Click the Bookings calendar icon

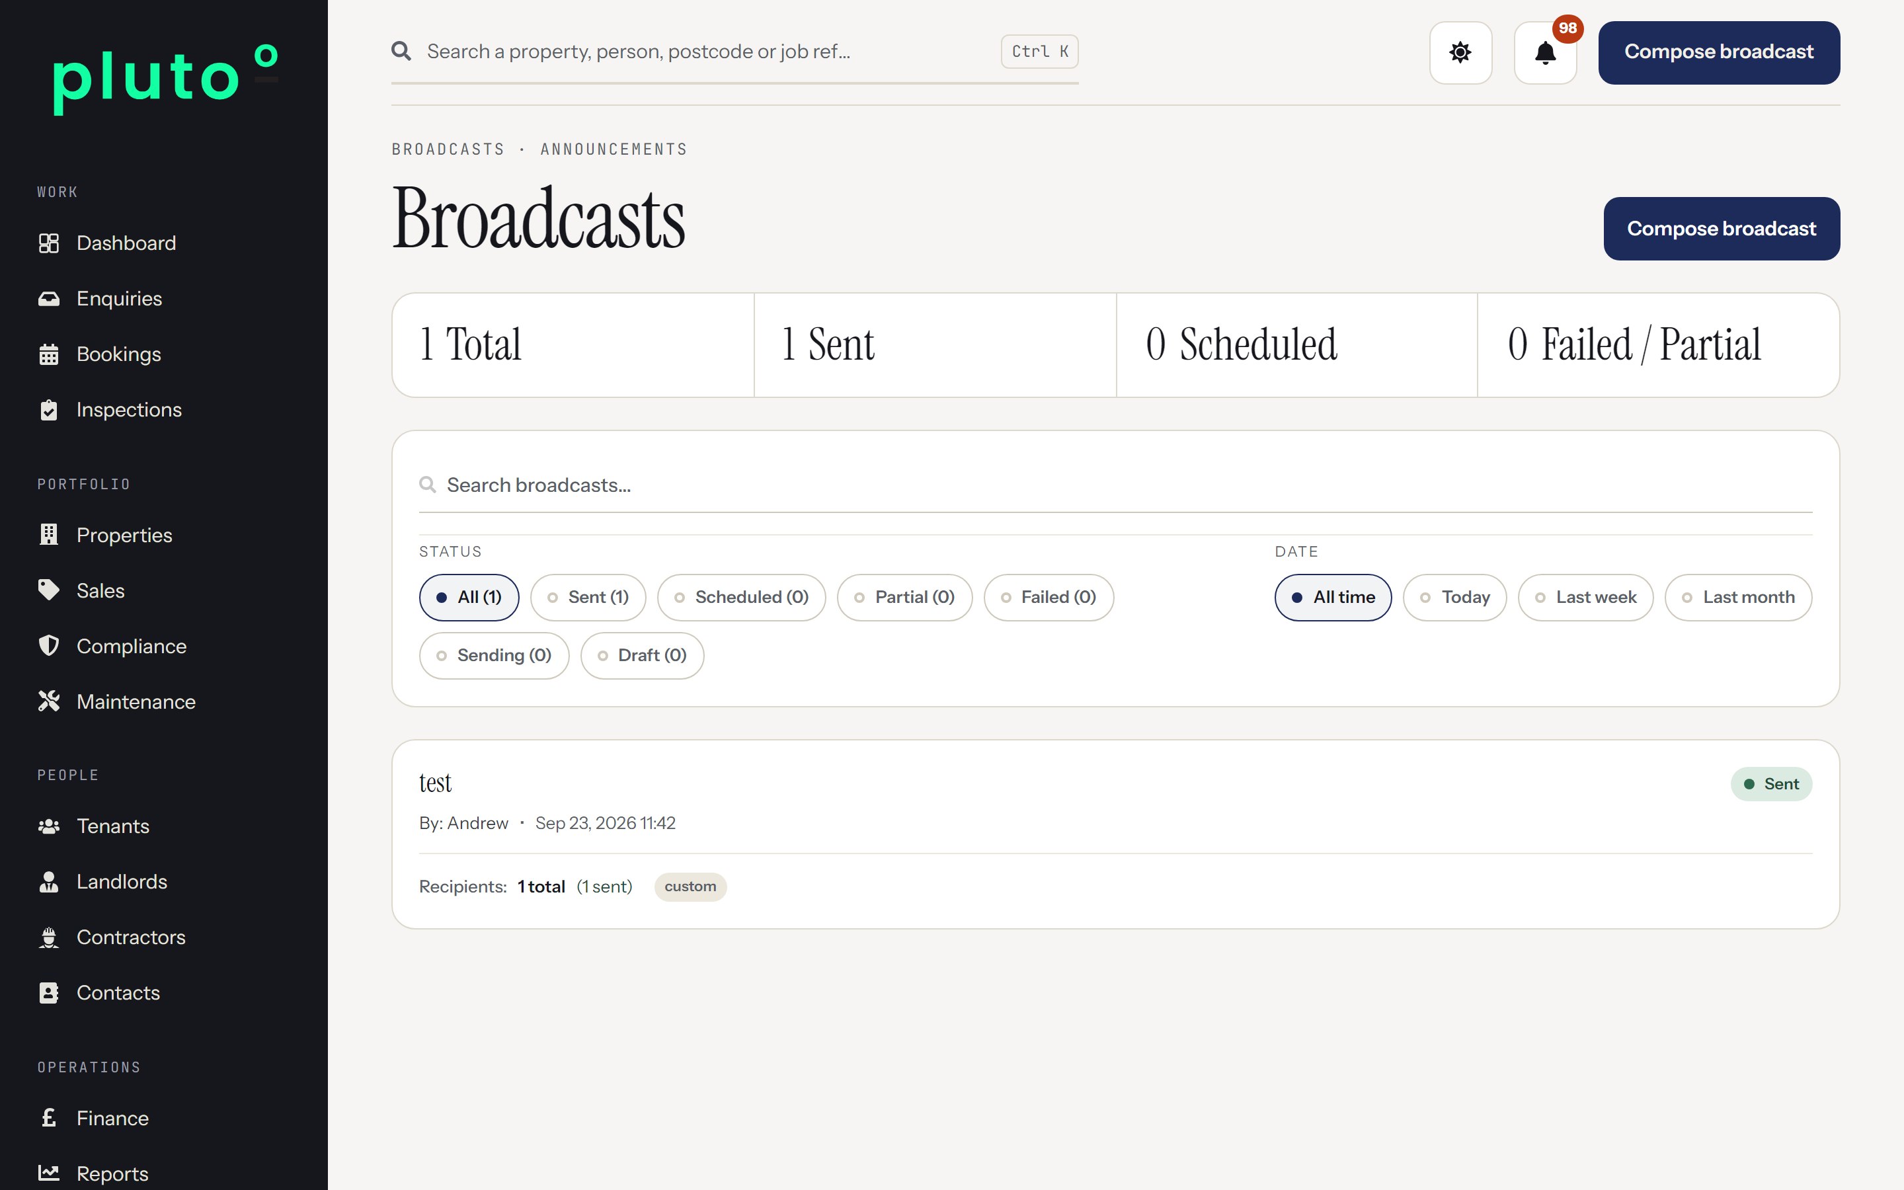(49, 354)
